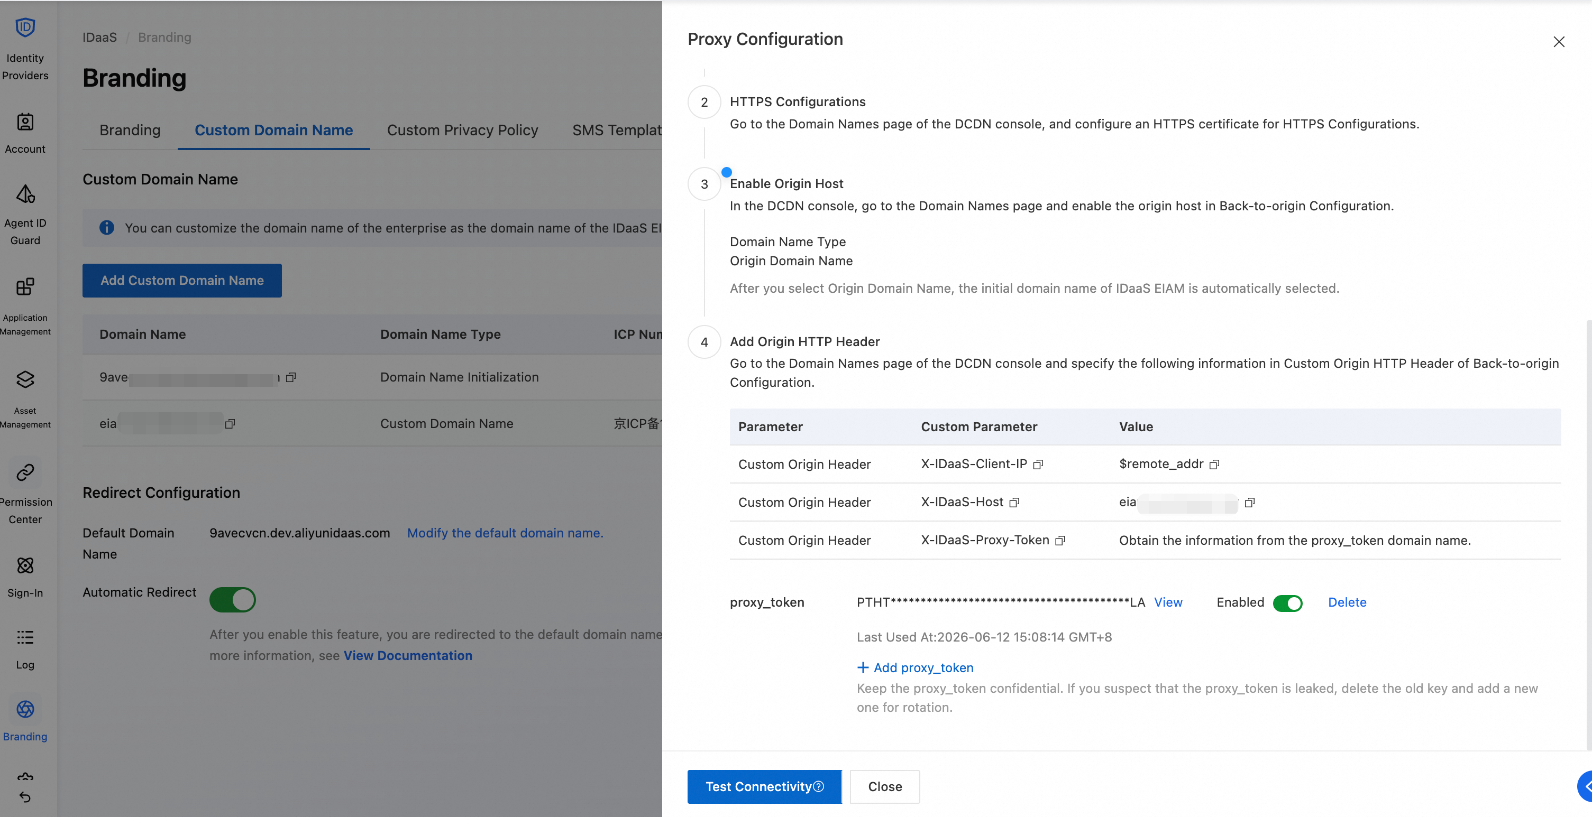Click Modify the default domain name link
The width and height of the screenshot is (1592, 817).
505,533
